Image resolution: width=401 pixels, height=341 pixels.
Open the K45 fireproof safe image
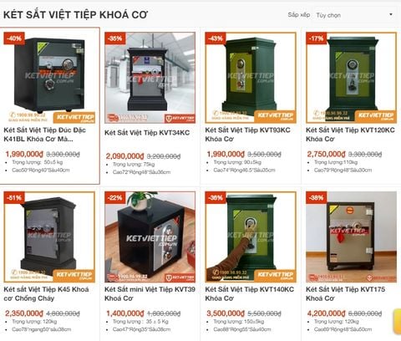pos(49,237)
